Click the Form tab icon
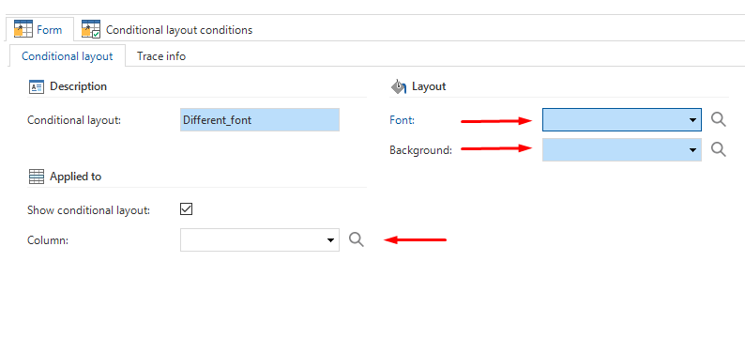Screen dimensions: 745x354 (x=23, y=29)
